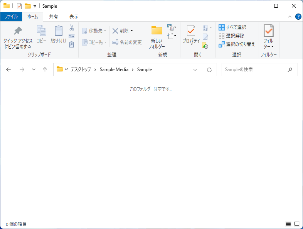Open the Copy to (コピー先) dropdown
This screenshot has width=303, height=229.
[94, 42]
